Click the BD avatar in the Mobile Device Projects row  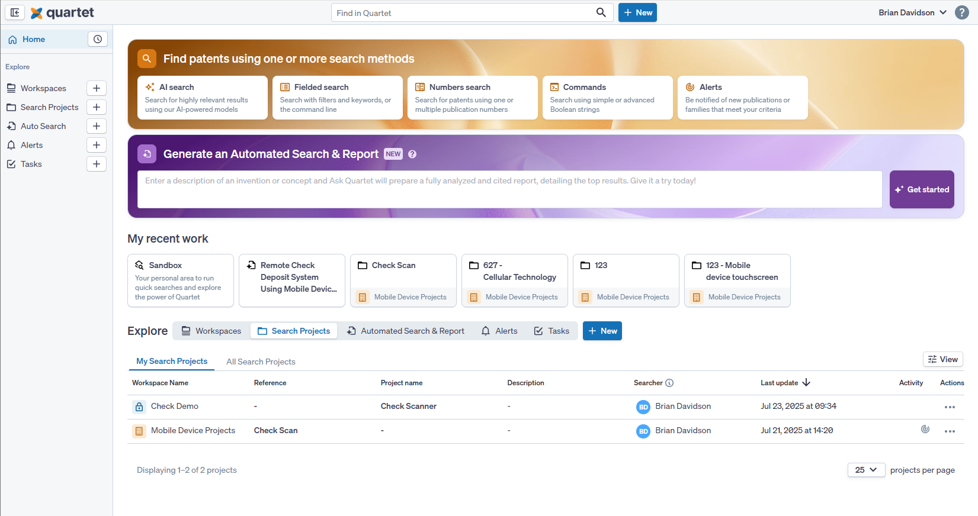click(643, 431)
